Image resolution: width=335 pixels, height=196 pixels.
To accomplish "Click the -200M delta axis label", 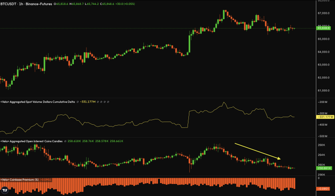I will point(322,102).
